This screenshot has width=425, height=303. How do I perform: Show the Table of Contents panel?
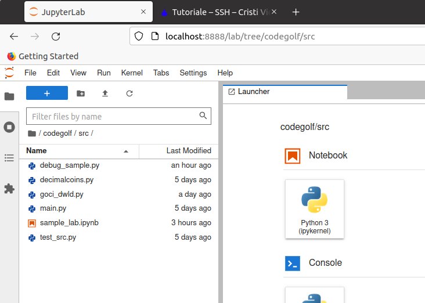(x=9, y=158)
